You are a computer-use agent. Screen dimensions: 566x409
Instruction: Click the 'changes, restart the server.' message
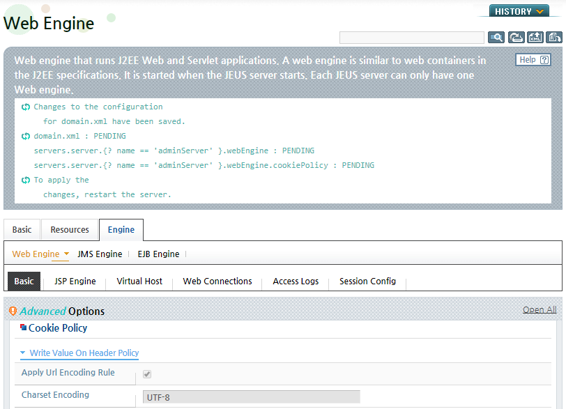pyautogui.click(x=107, y=194)
